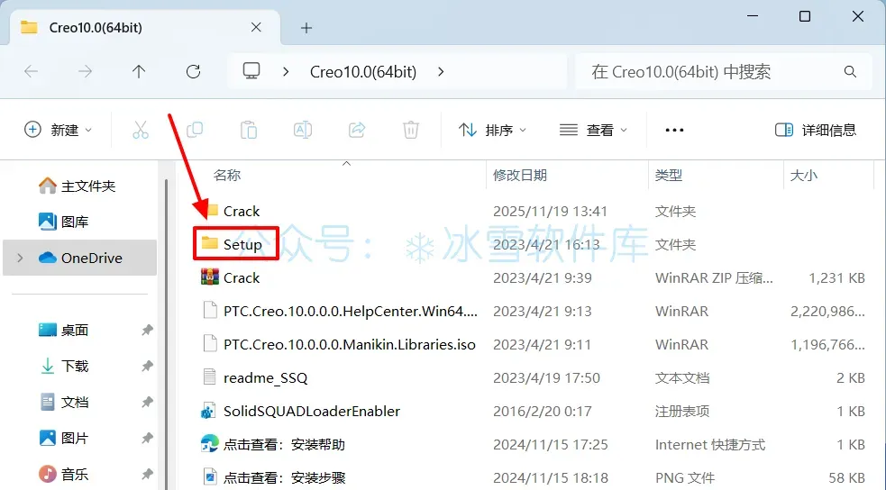This screenshot has width=886, height=490.
Task: Click date 2023/4/19 17:50 of readme_SSQ
Action: pyautogui.click(x=546, y=377)
